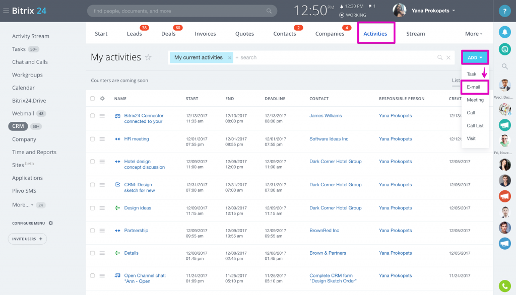The height and width of the screenshot is (295, 516).
Task: Check the Hotel design concept row checkbox
Action: (93, 162)
